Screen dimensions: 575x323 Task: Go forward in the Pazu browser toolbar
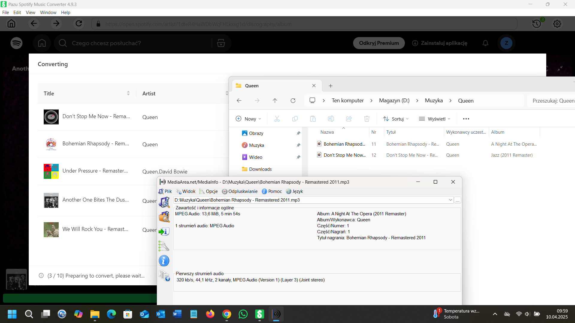coord(56,24)
